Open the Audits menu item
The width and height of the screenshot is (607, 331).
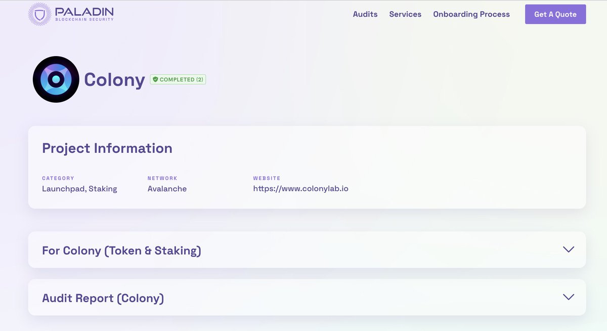[x=365, y=14]
